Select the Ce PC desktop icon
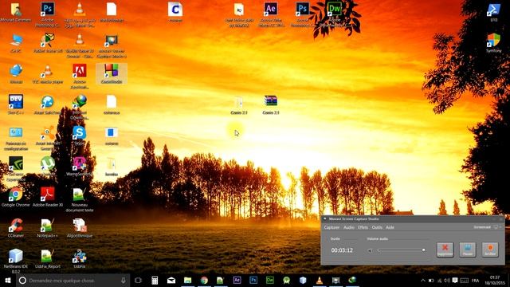Screen dimensions: 510x287 click(x=16, y=42)
